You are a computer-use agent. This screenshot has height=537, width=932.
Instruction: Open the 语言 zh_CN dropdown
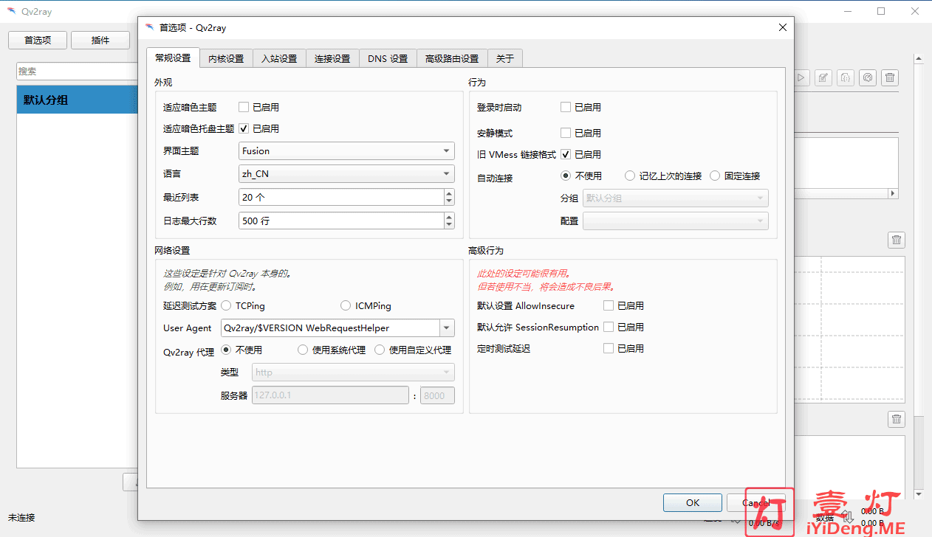346,174
